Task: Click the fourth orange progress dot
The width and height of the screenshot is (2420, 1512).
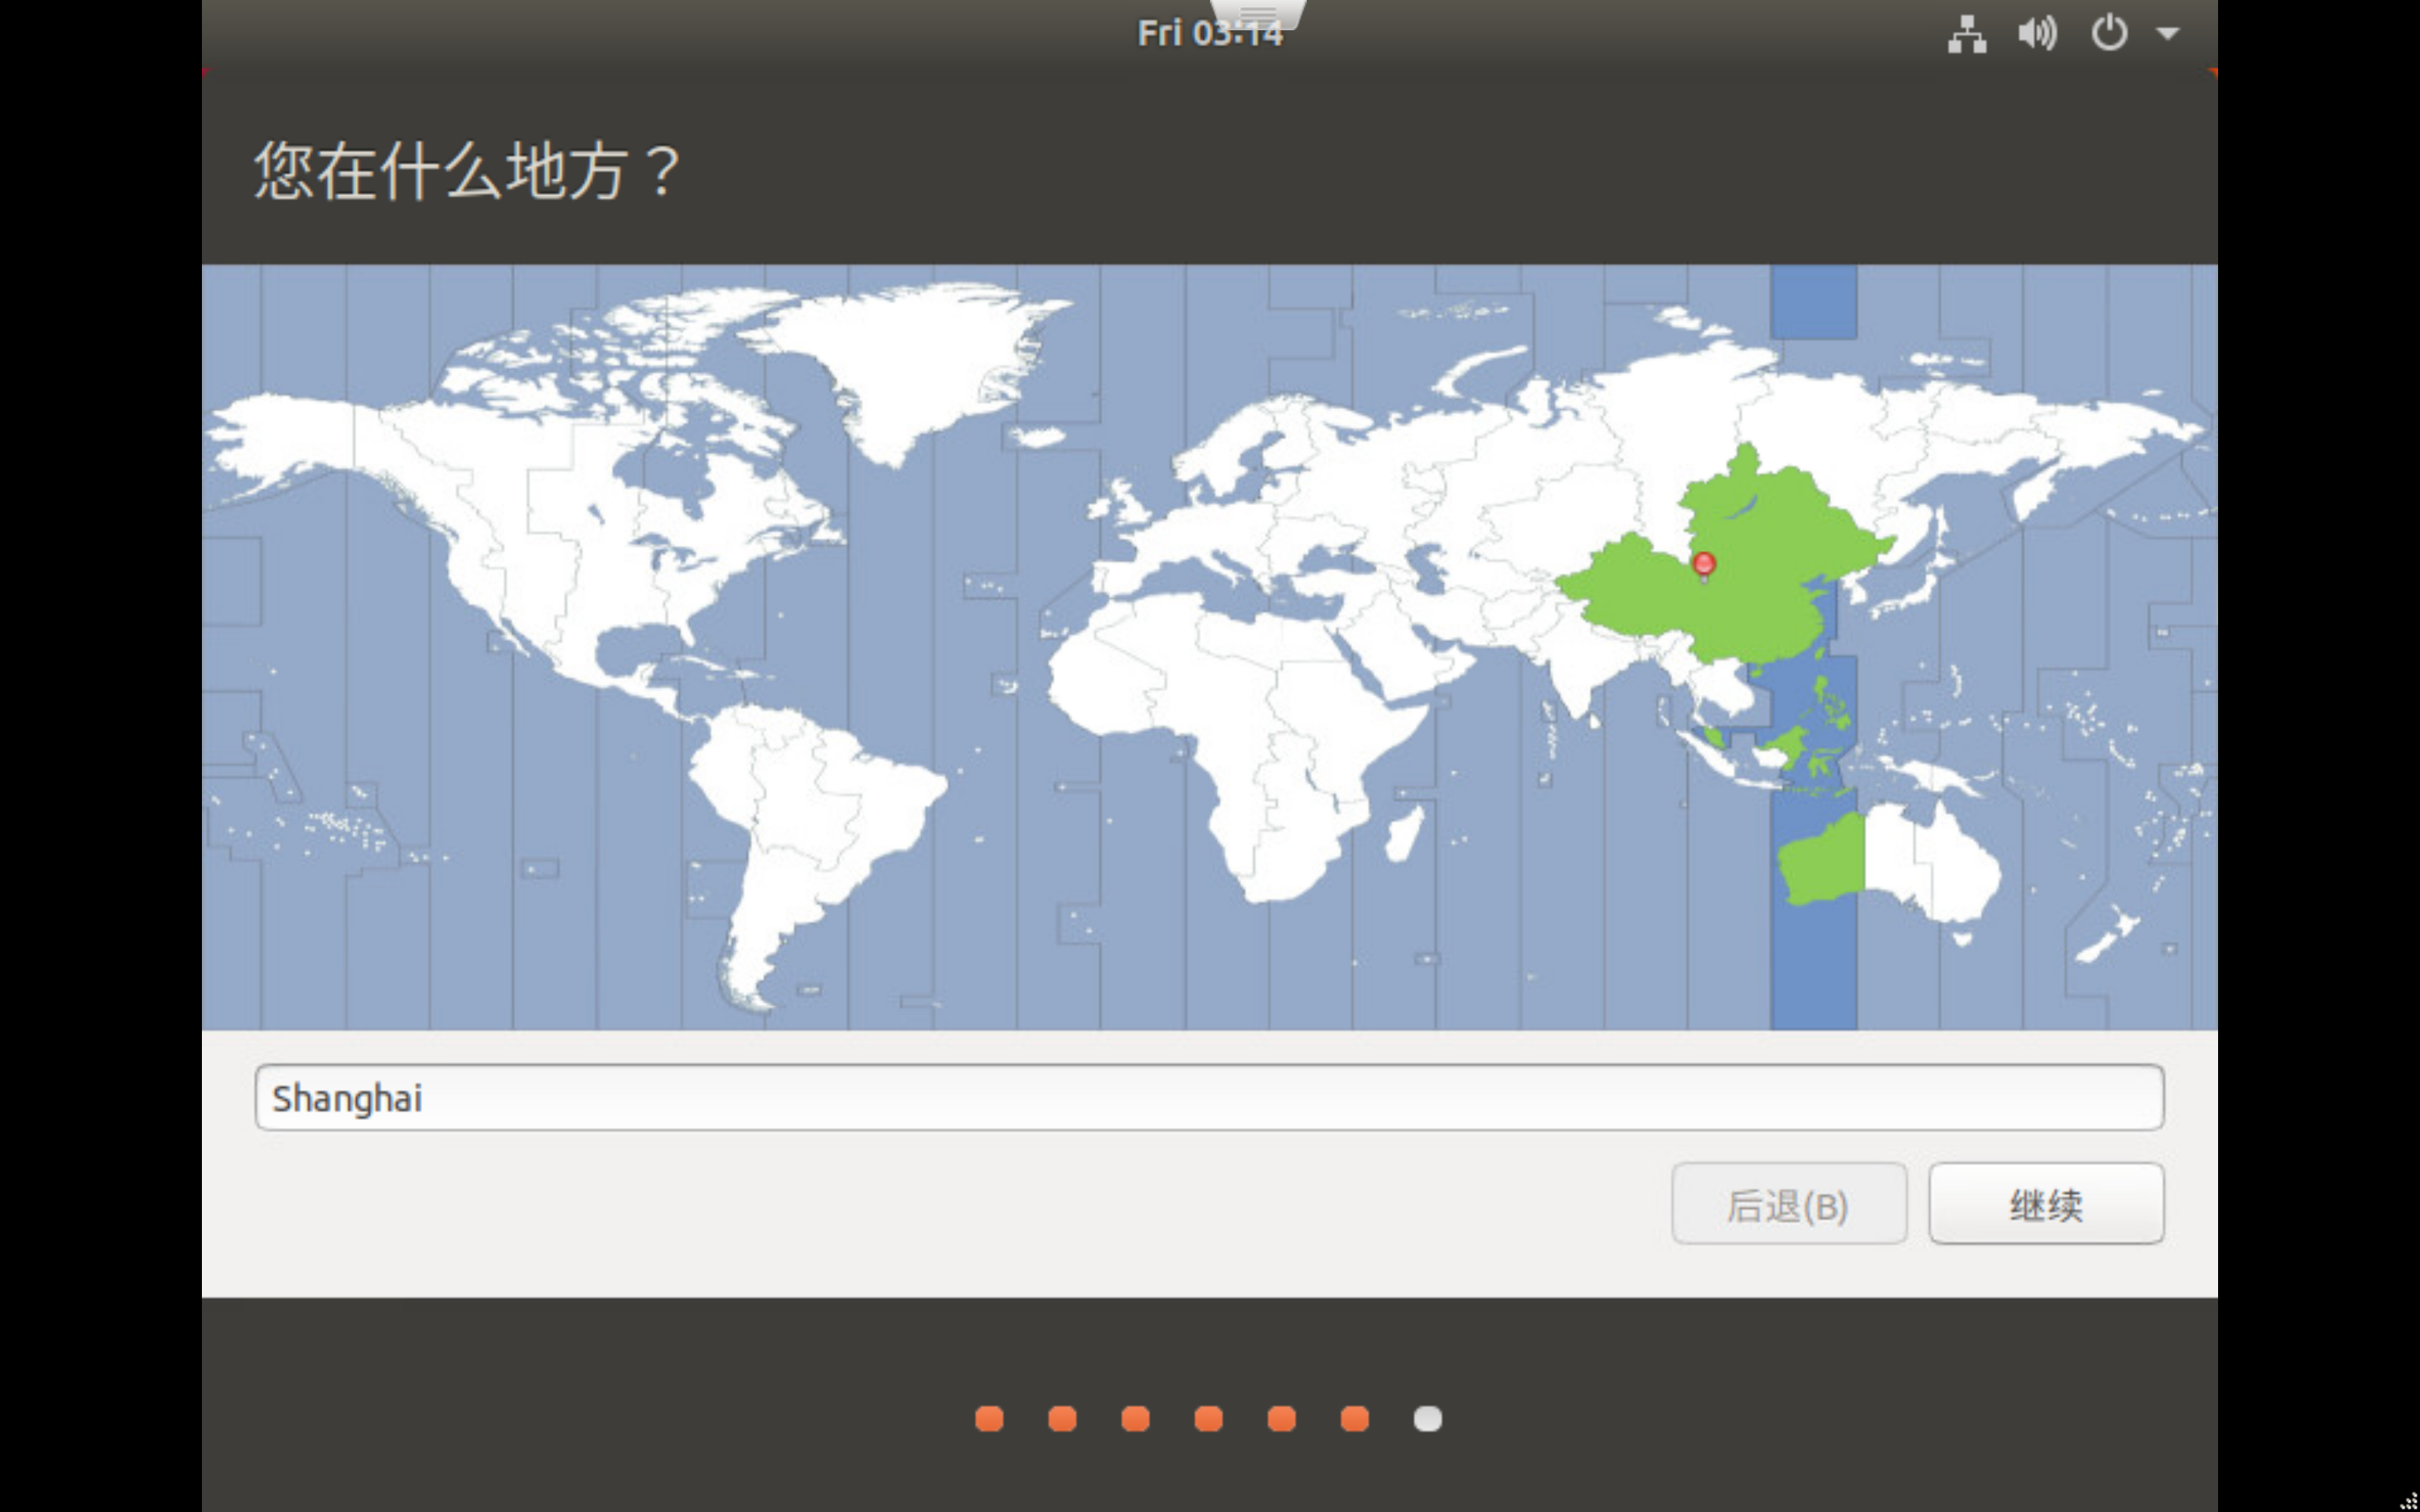Action: (x=1208, y=1419)
